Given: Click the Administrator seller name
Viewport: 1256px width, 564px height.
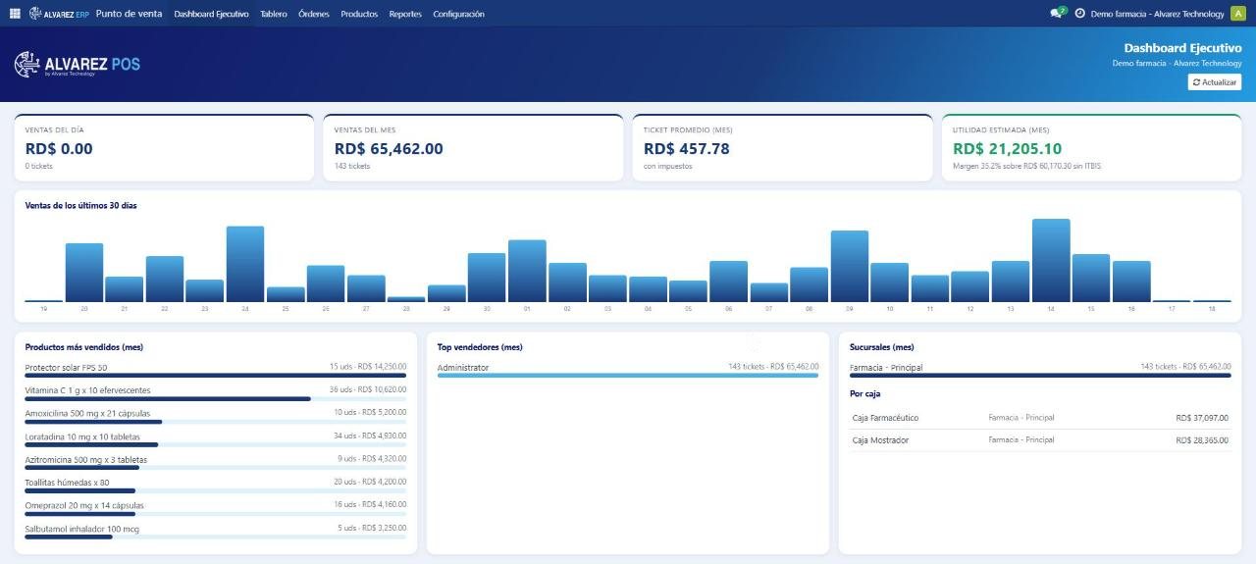Looking at the screenshot, I should 463,367.
